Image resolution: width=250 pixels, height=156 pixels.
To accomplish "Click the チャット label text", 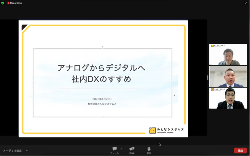I will [x=115, y=153].
